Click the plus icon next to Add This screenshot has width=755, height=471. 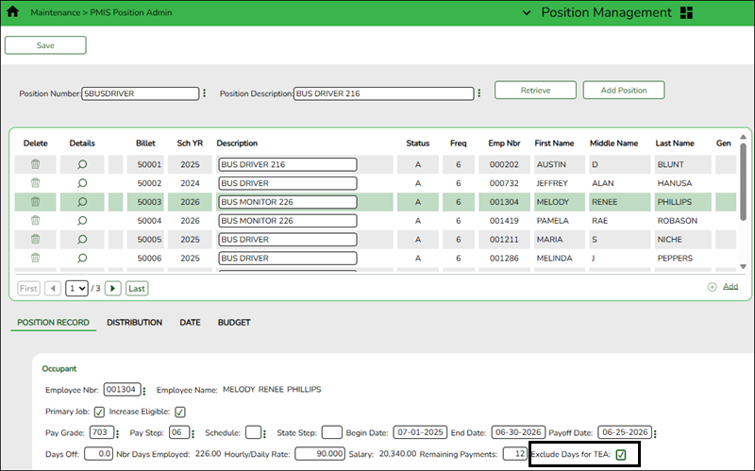(712, 287)
